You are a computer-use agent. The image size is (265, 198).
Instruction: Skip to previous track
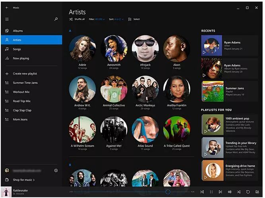[x=202, y=192]
